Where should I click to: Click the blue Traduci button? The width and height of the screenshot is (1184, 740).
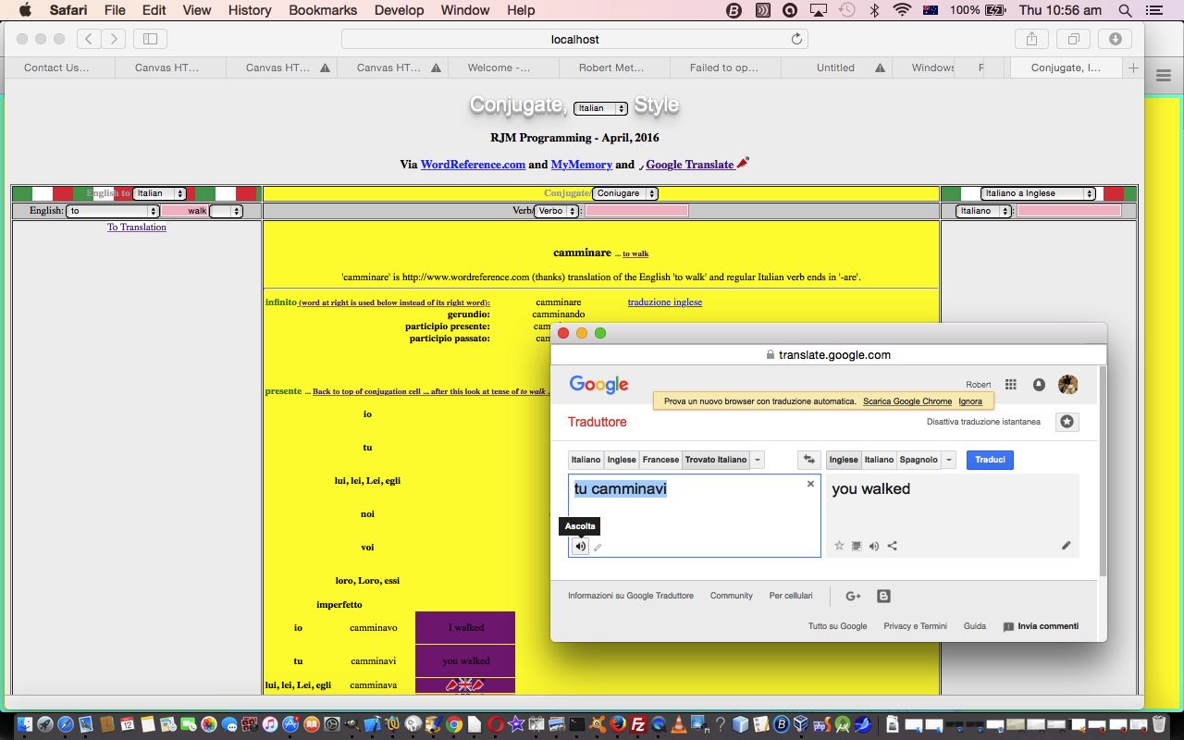(x=990, y=460)
